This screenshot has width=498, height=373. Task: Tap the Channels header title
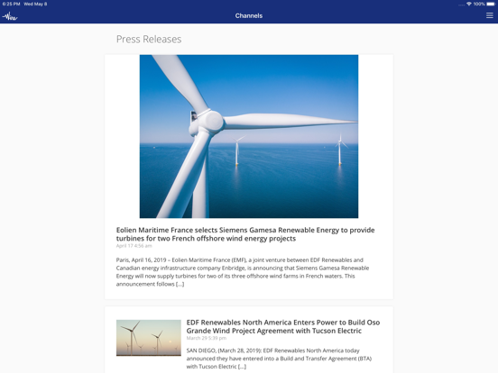coord(249,15)
